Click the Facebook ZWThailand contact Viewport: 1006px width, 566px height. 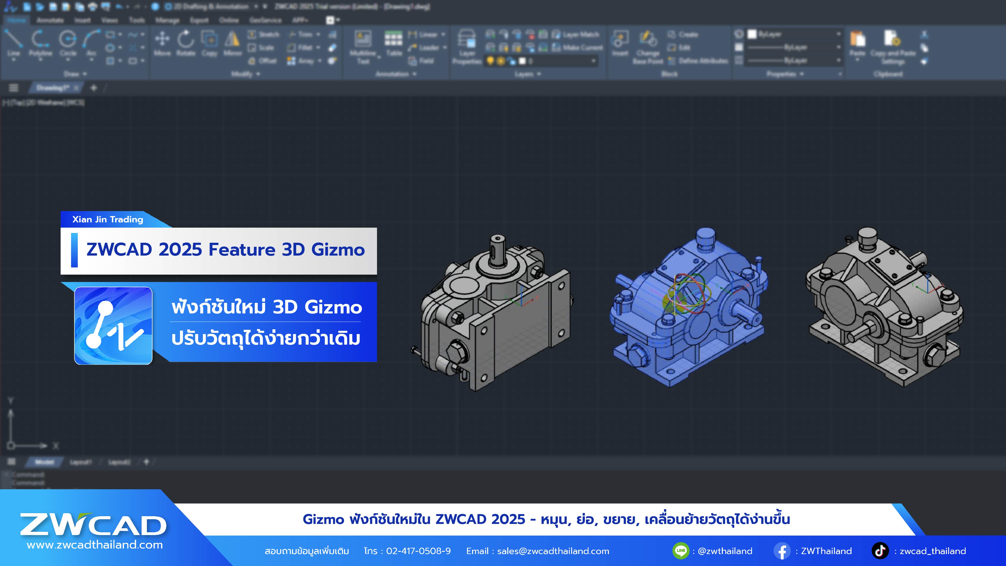813,551
